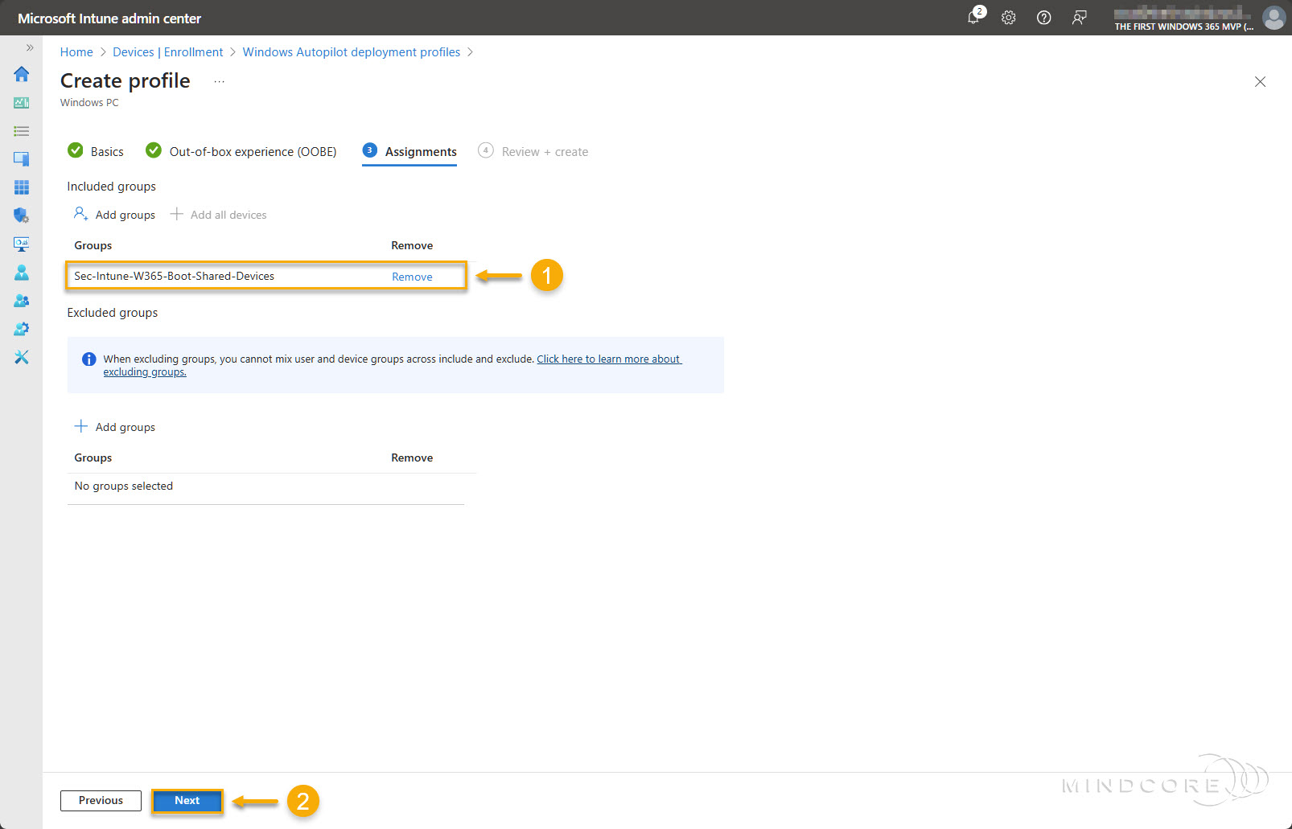Viewport: 1292px width, 829px height.
Task: Open the Devices icon in sidebar
Action: click(22, 159)
